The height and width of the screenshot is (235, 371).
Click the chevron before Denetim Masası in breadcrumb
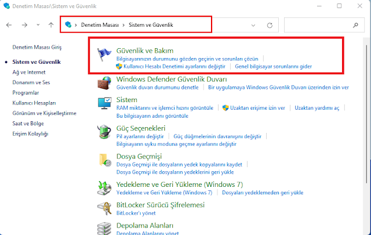pos(76,25)
